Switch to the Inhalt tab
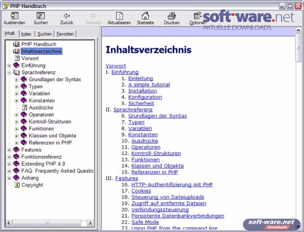Viewport: 304px width, 232px height. pyautogui.click(x=10, y=33)
